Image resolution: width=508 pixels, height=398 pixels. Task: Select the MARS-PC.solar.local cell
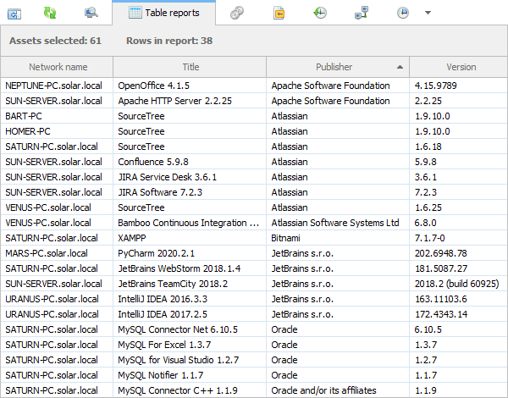click(x=57, y=253)
